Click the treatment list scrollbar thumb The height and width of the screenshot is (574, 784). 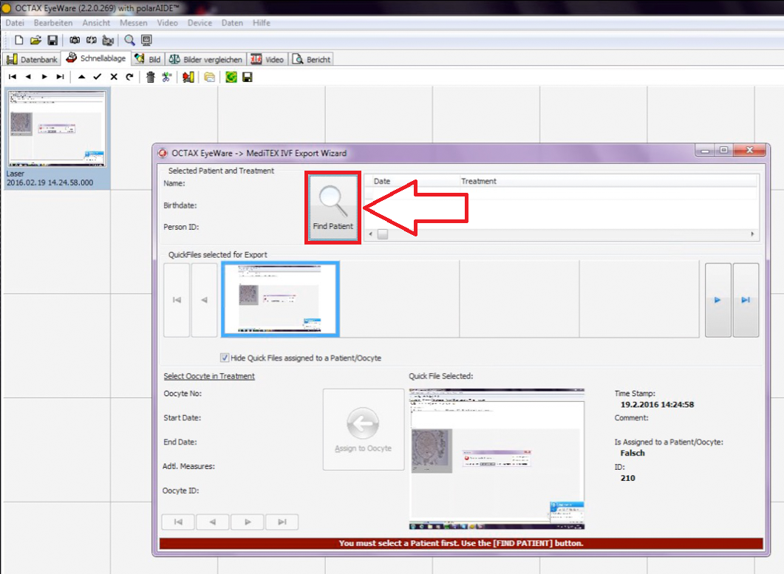pyautogui.click(x=383, y=234)
